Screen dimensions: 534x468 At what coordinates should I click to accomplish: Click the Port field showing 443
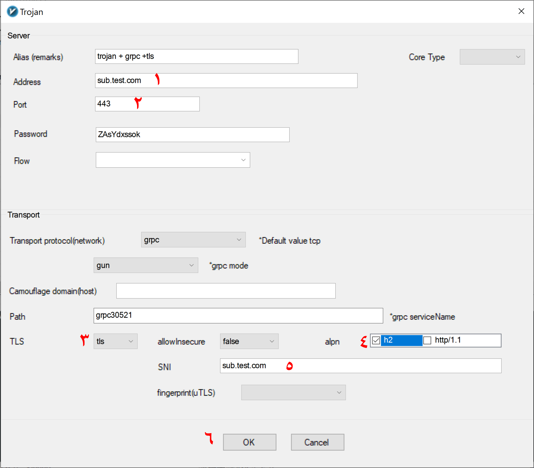click(x=147, y=104)
